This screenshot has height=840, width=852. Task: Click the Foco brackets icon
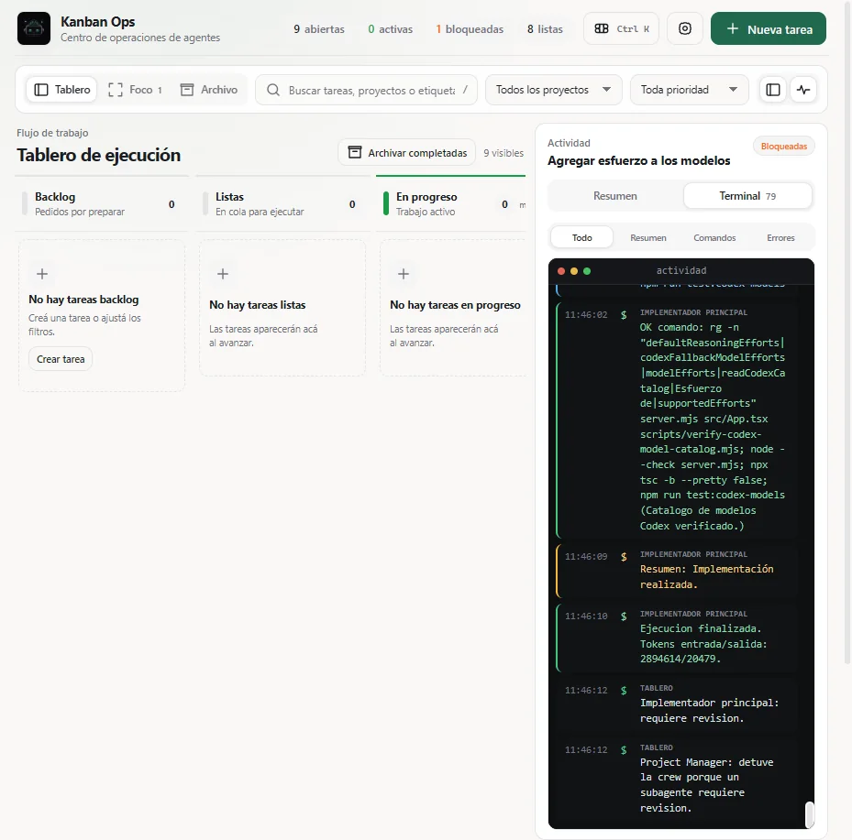116,90
